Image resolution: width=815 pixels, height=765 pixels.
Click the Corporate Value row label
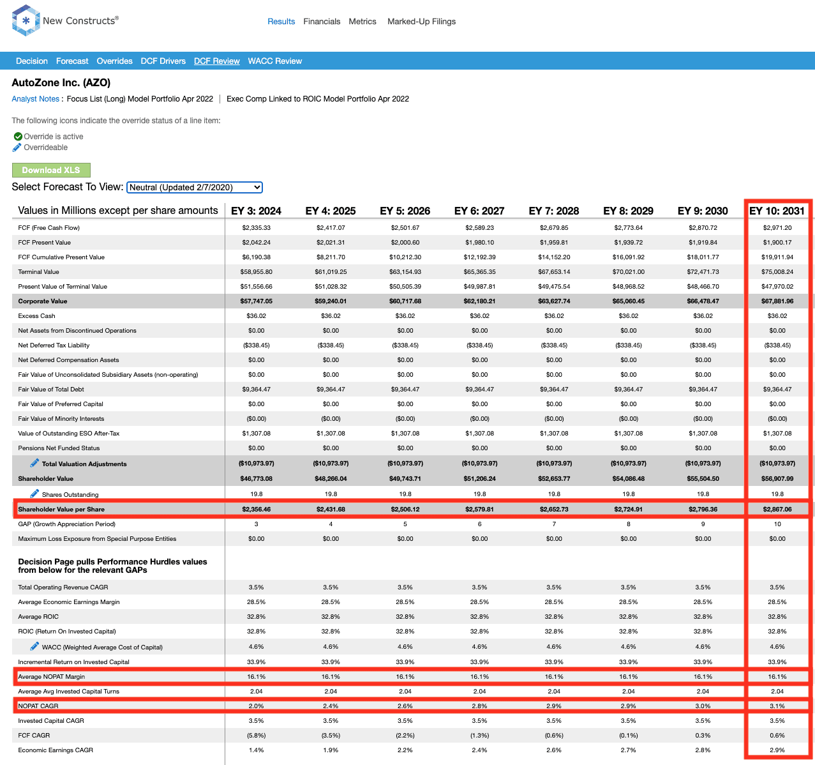[x=43, y=301]
